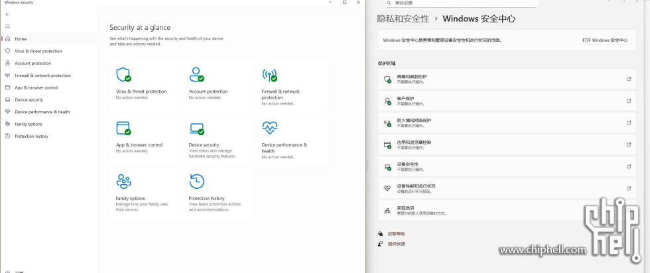
Task: Select Protection history in the sidebar
Action: pyautogui.click(x=31, y=136)
